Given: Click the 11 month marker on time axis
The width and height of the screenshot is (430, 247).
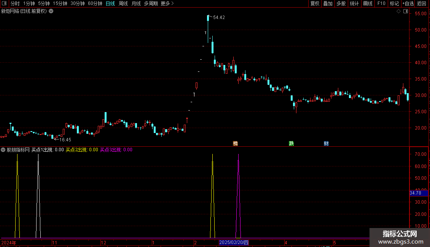Looking at the screenshot, I should pyautogui.click(x=54, y=242).
